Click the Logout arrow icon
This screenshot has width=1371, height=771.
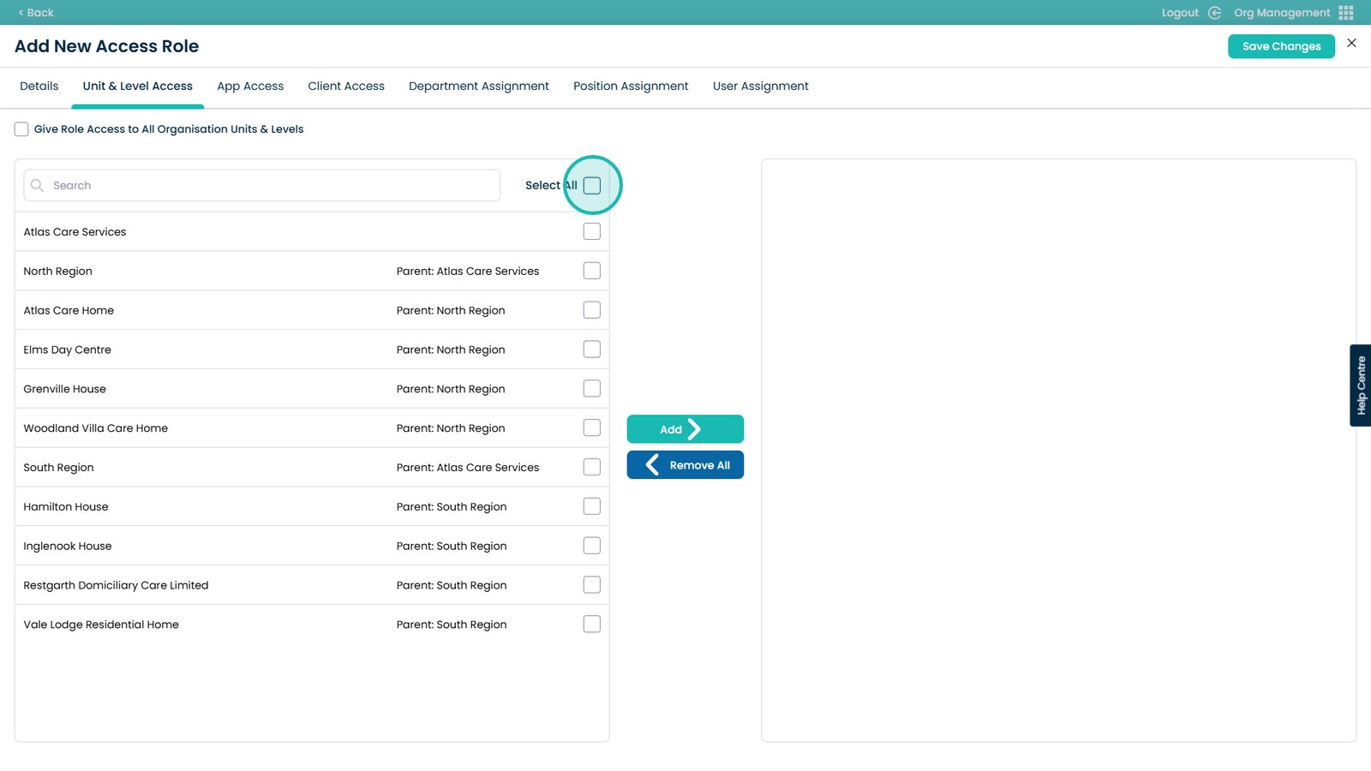coord(1214,13)
